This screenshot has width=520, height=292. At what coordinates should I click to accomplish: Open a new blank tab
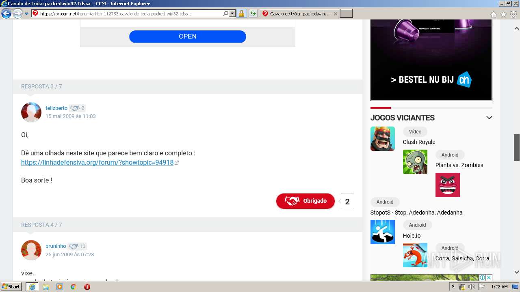346,14
